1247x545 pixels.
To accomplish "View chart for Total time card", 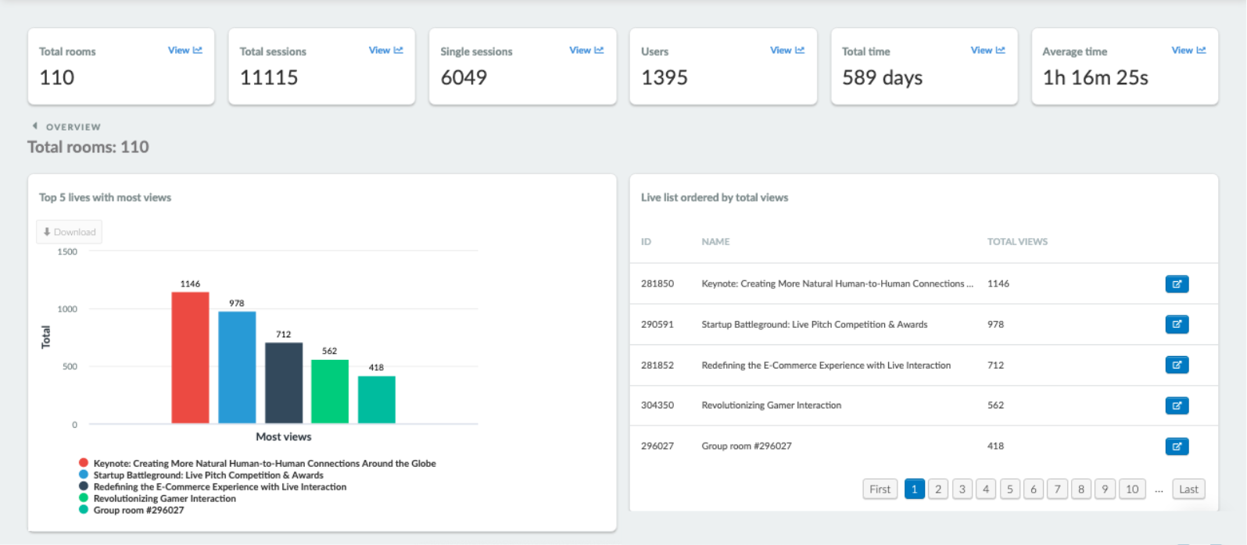I will pyautogui.click(x=988, y=50).
